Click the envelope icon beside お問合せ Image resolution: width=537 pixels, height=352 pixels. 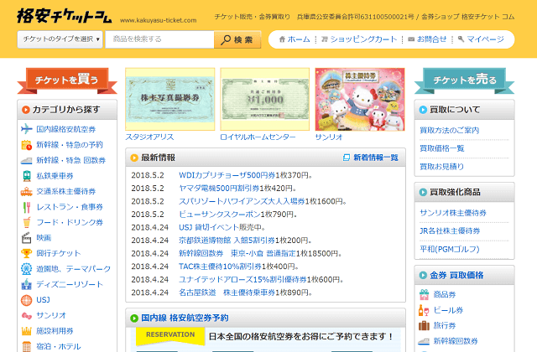pos(411,39)
